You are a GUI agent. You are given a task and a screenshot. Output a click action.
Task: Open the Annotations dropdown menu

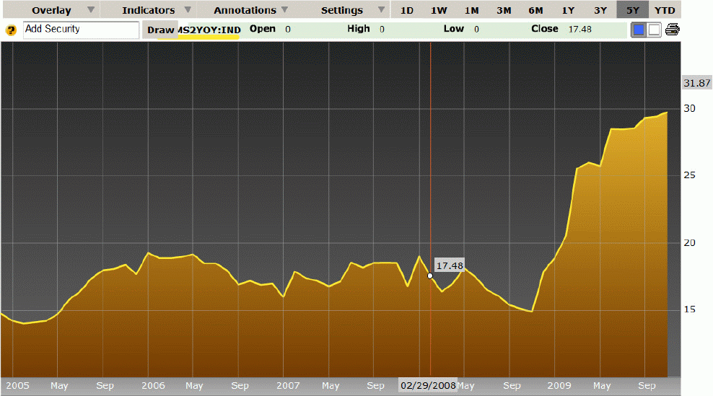click(250, 10)
